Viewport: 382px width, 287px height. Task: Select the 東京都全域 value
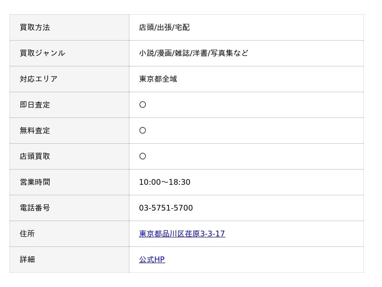pyautogui.click(x=158, y=79)
